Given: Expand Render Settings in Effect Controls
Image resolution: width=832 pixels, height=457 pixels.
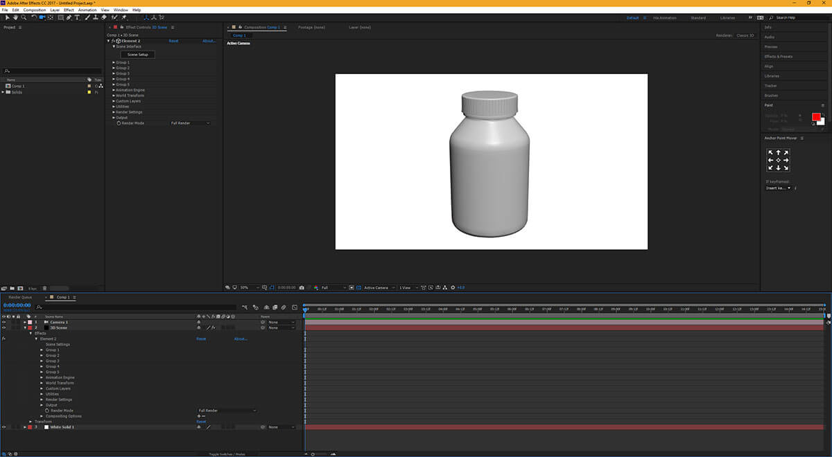Looking at the screenshot, I should pyautogui.click(x=114, y=112).
